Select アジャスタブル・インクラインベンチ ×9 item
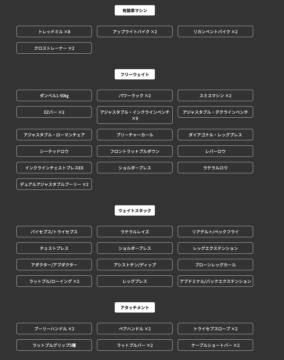 coord(135,115)
